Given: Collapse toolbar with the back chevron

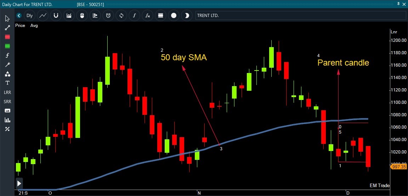Looking at the screenshot, I should click(19, 16).
